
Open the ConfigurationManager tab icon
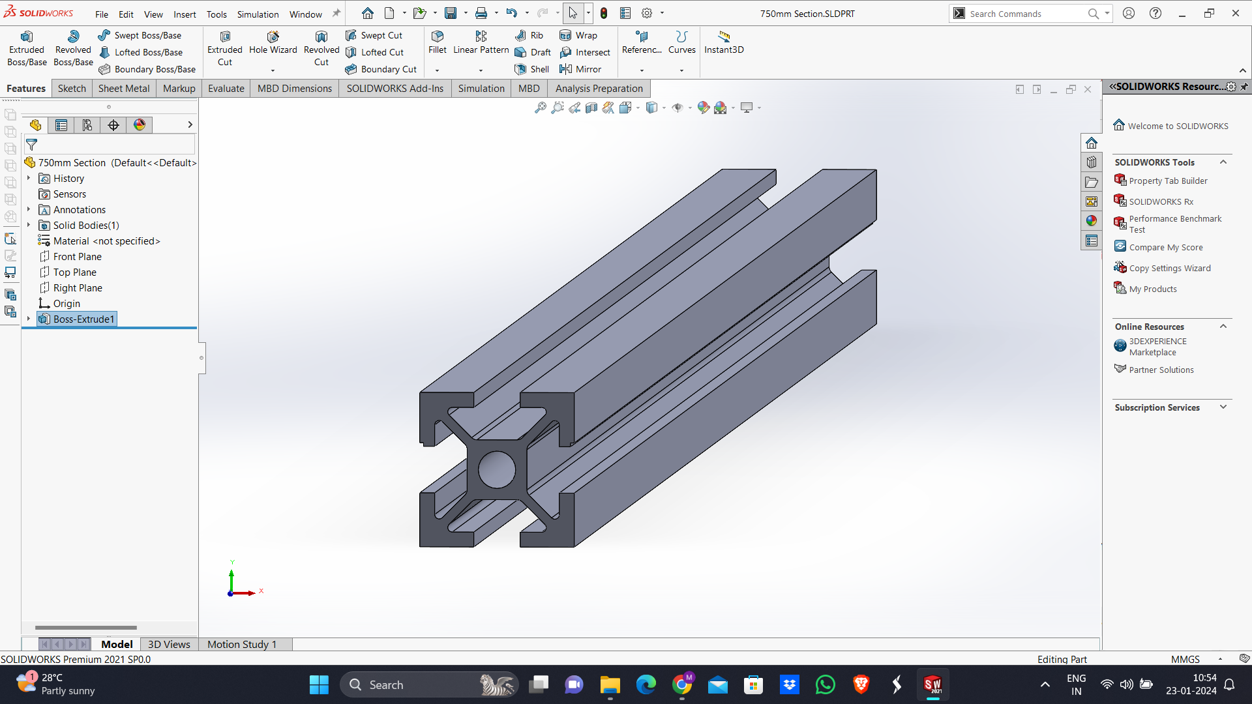(87, 125)
